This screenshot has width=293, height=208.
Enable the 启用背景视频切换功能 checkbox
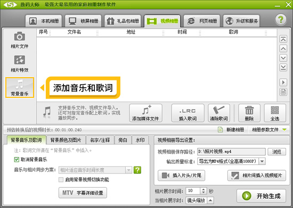tap(61, 180)
